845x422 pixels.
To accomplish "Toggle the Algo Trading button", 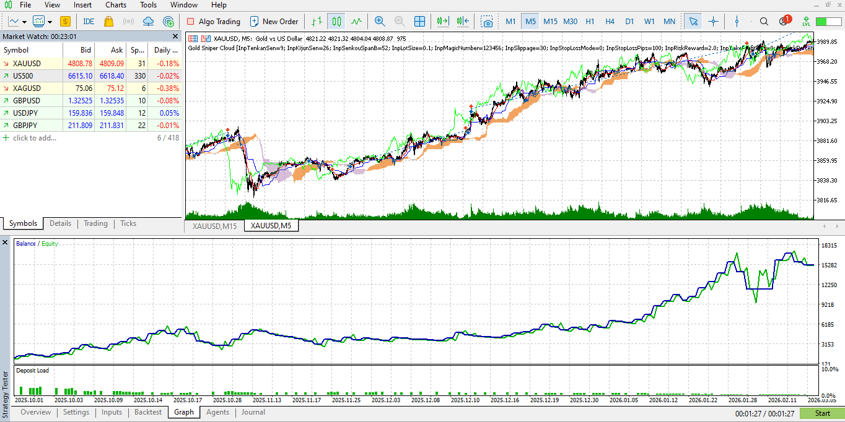I will [x=213, y=21].
